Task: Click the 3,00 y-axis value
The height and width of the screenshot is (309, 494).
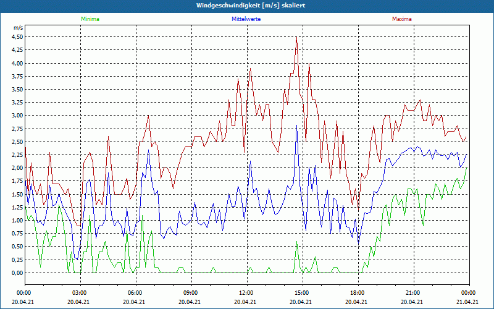Action: point(17,116)
